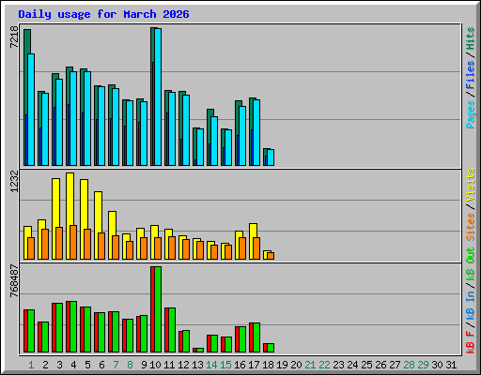This screenshot has width=481, height=375.
Task: Click the green kB bar for day 17
Action: coord(256,337)
